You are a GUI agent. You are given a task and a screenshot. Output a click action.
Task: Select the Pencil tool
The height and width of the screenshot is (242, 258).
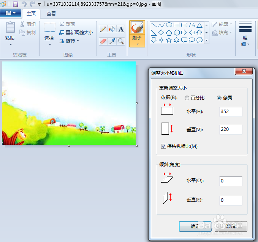[103, 29]
